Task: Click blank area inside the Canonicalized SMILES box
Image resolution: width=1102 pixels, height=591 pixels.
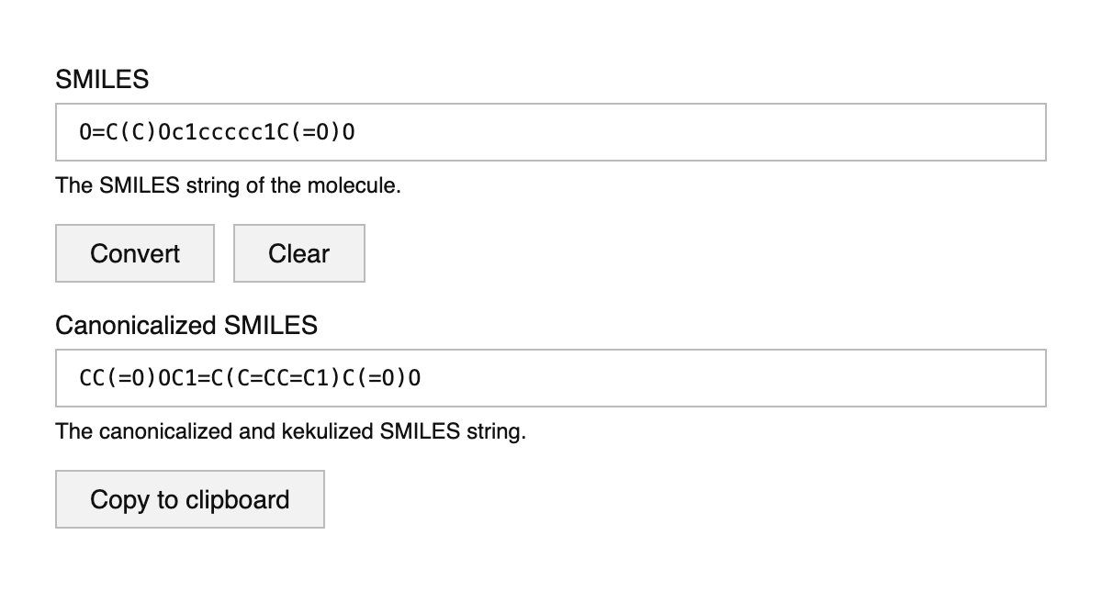Action: (735, 377)
